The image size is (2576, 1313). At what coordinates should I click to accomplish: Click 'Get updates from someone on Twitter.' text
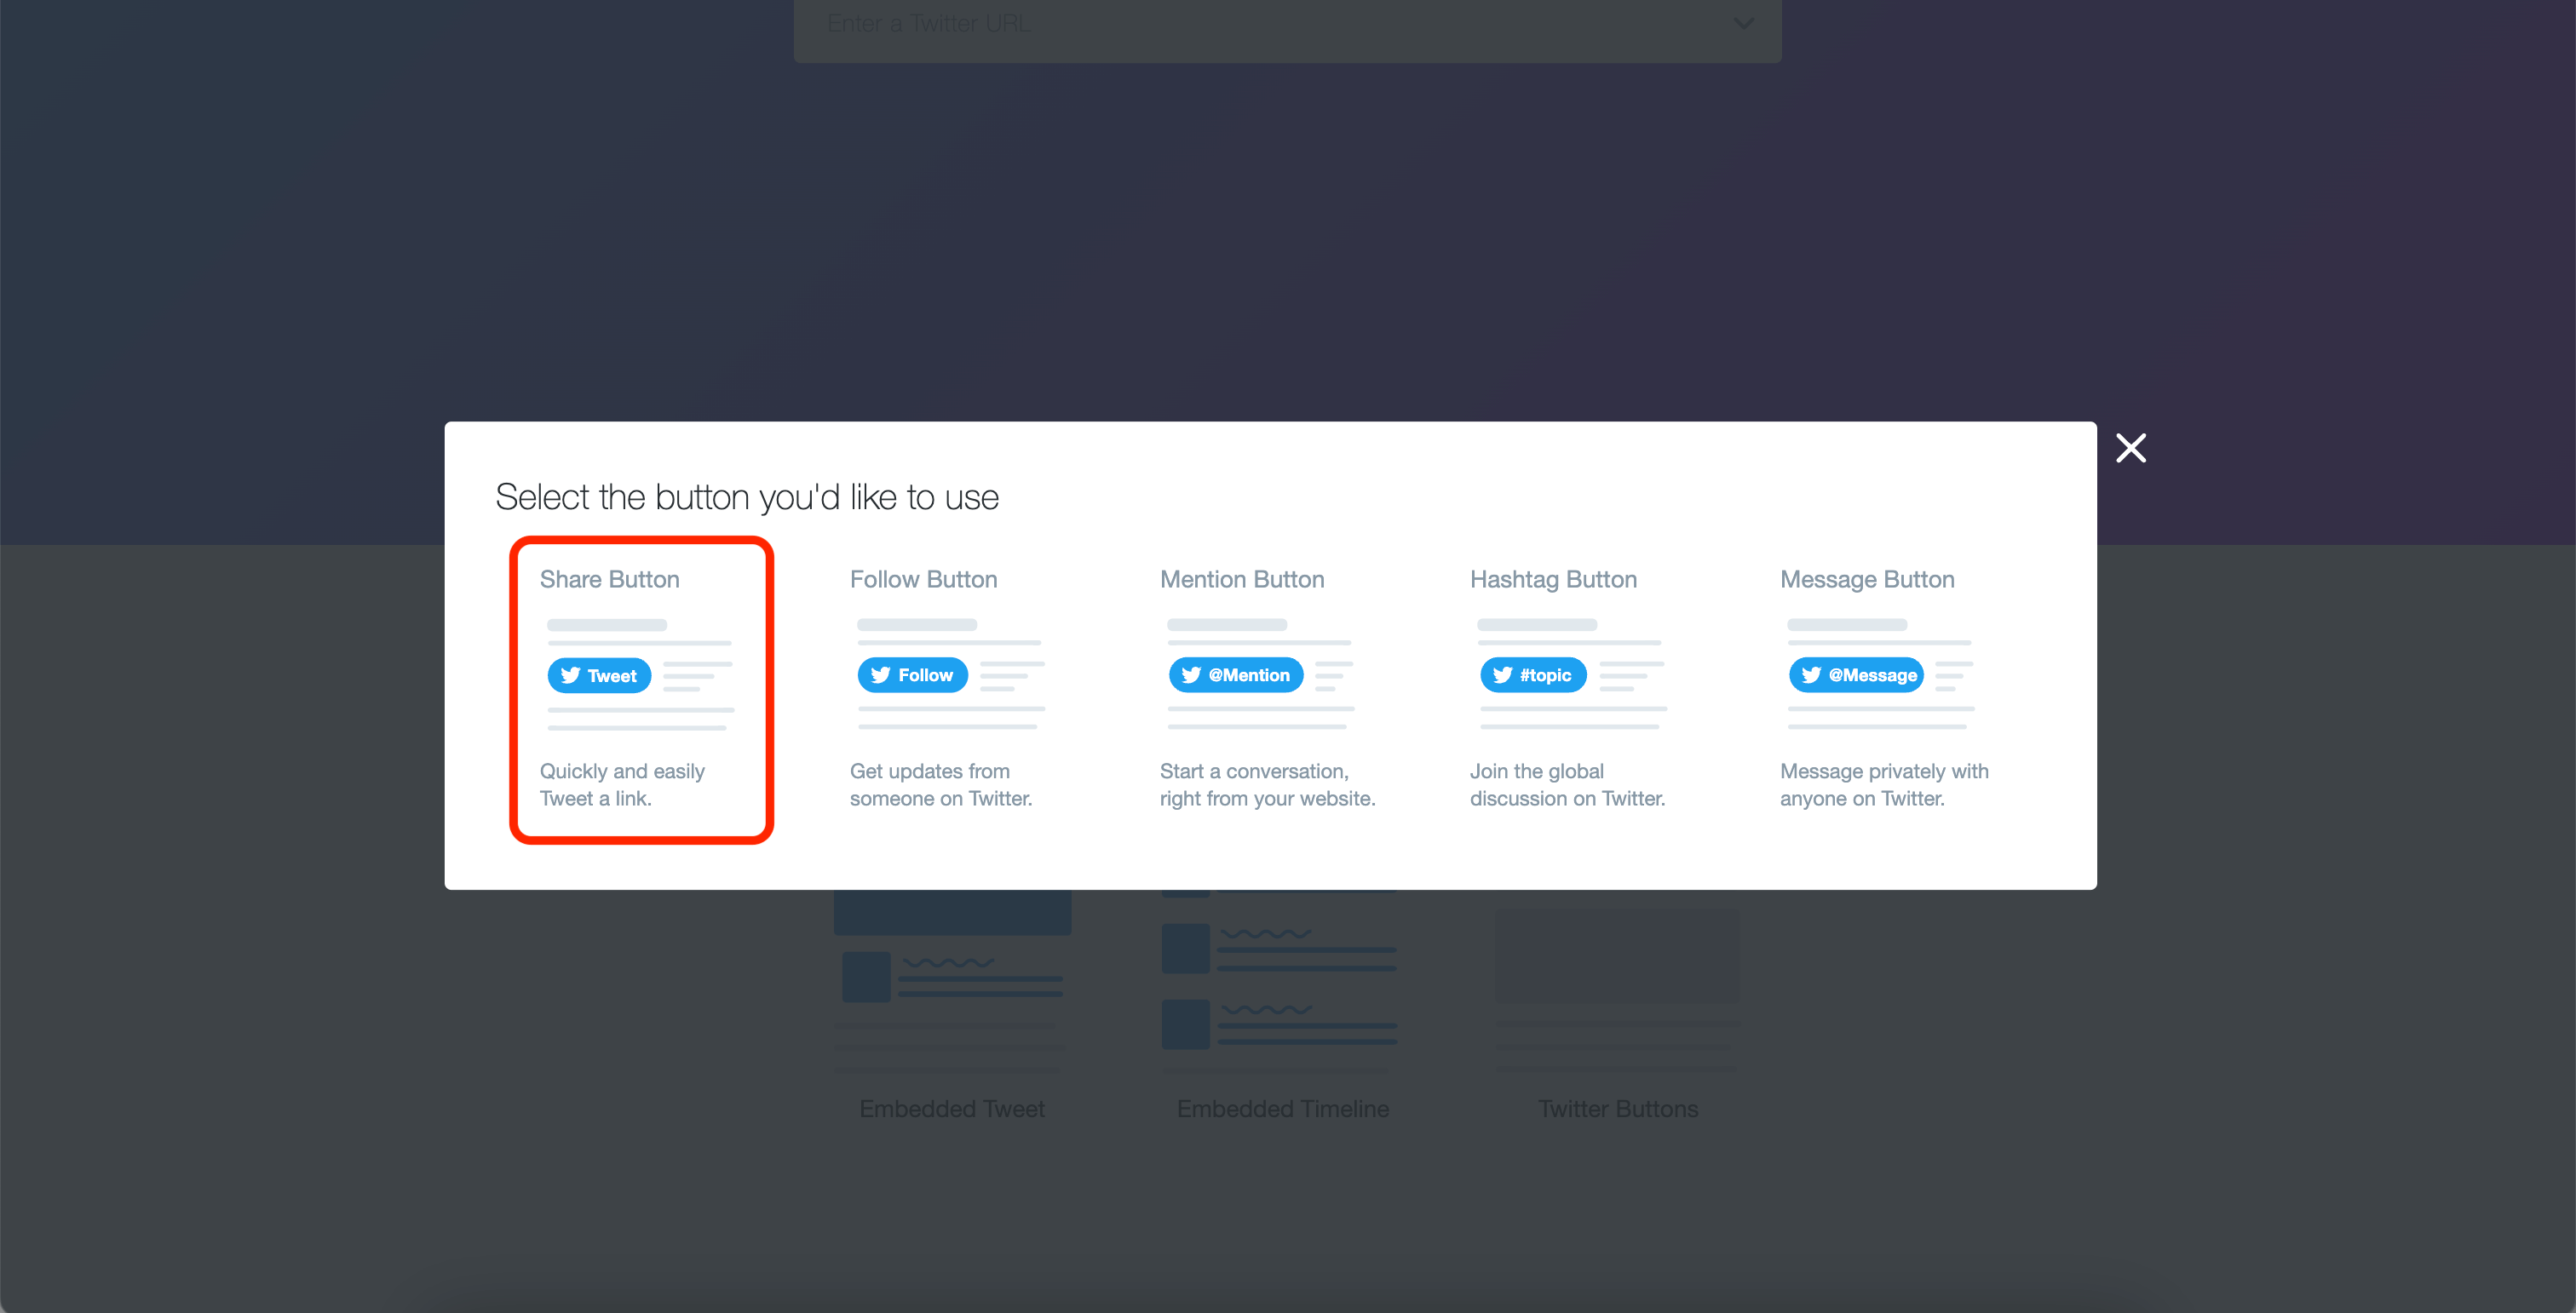point(941,784)
